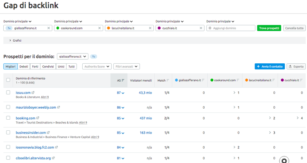This screenshot has height=163, width=307.
Task: Check the issuu.com row checkbox
Action: 8,92
